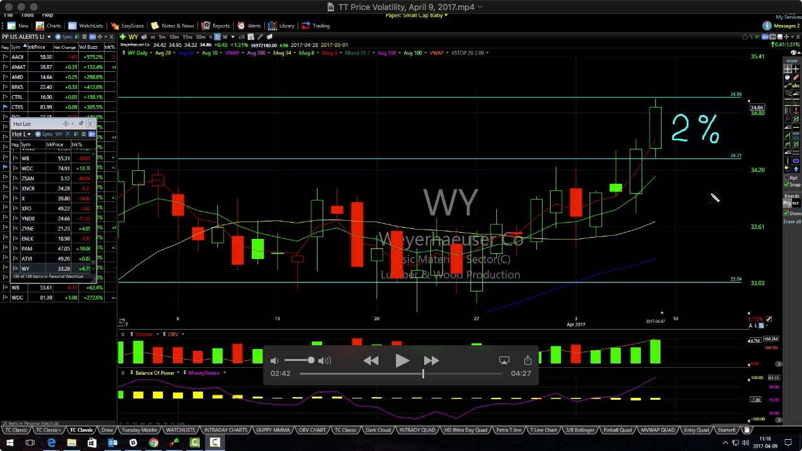Open the Help menu
This screenshot has width=802, height=451.
pos(48,15)
